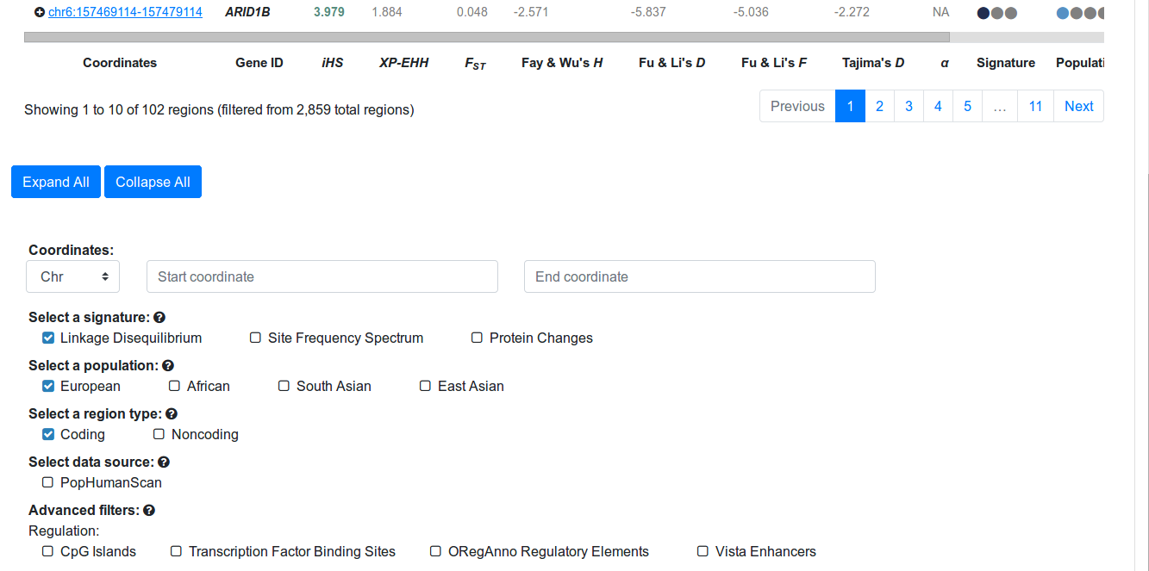Viewport: 1149px width, 571px height.
Task: Focus the Start coordinate input field
Action: coord(322,277)
